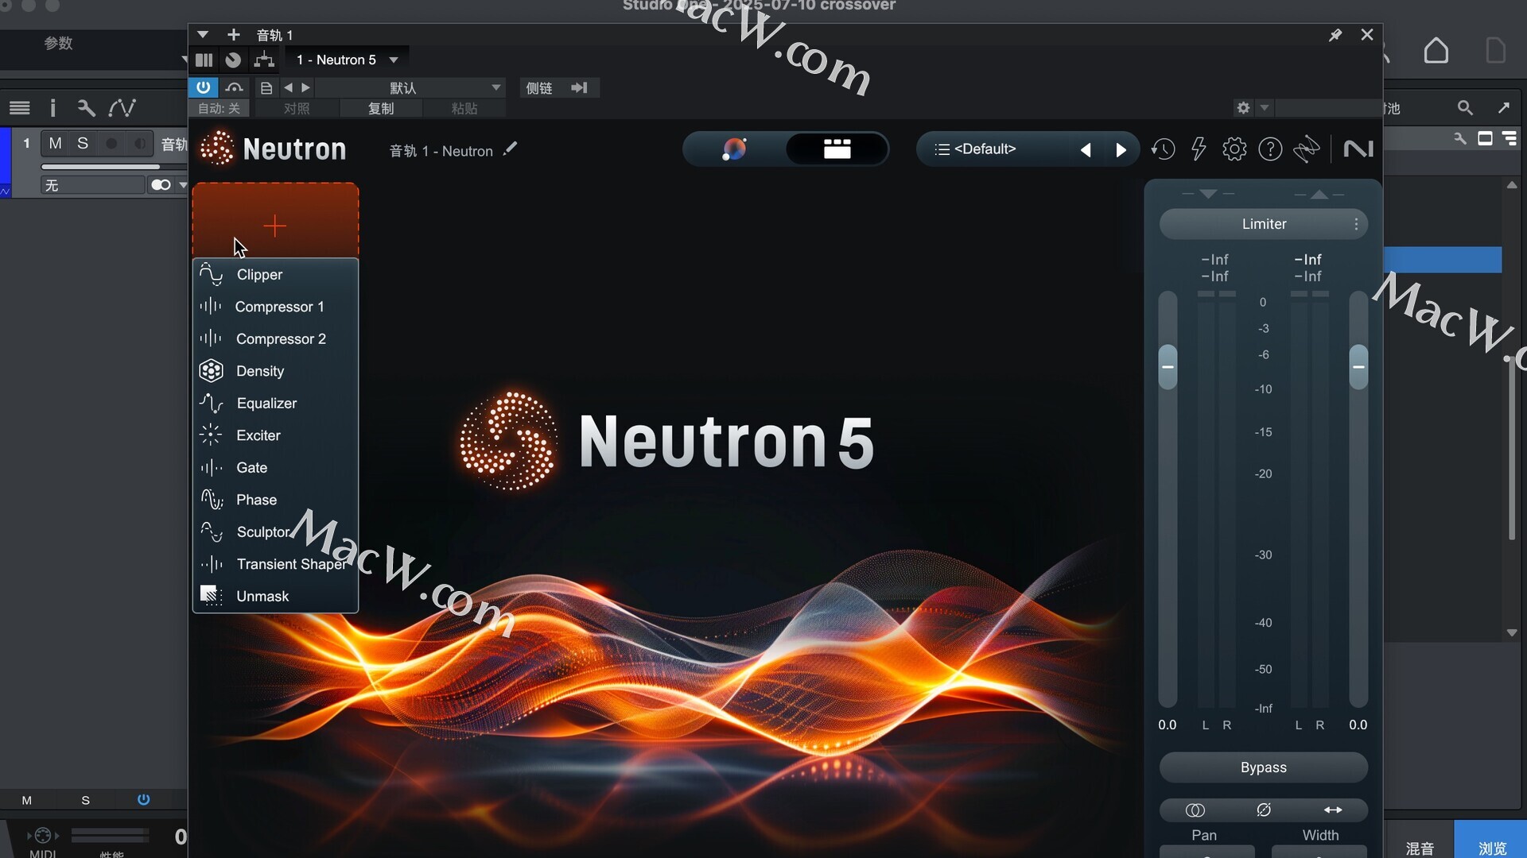Go to previous Neutron preset

(1086, 150)
